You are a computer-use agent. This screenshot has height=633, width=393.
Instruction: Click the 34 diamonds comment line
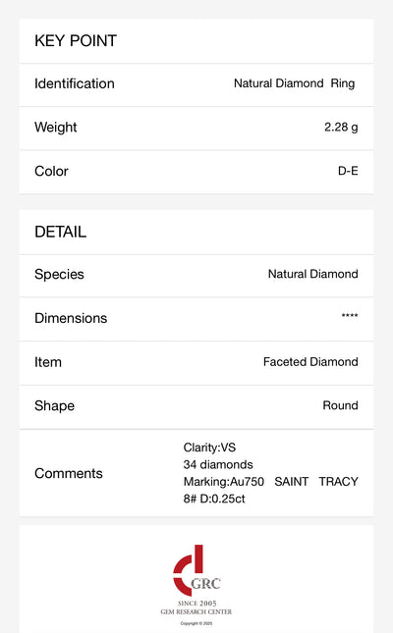pos(218,464)
